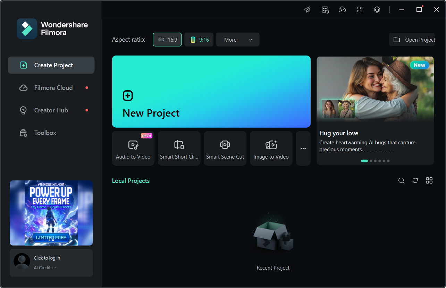Select the 16:9 aspect ratio
This screenshot has width=446, height=288.
(167, 40)
